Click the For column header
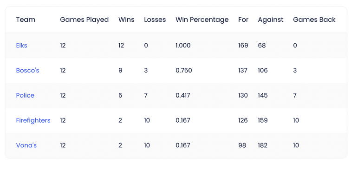351x171 pixels. [x=243, y=20]
